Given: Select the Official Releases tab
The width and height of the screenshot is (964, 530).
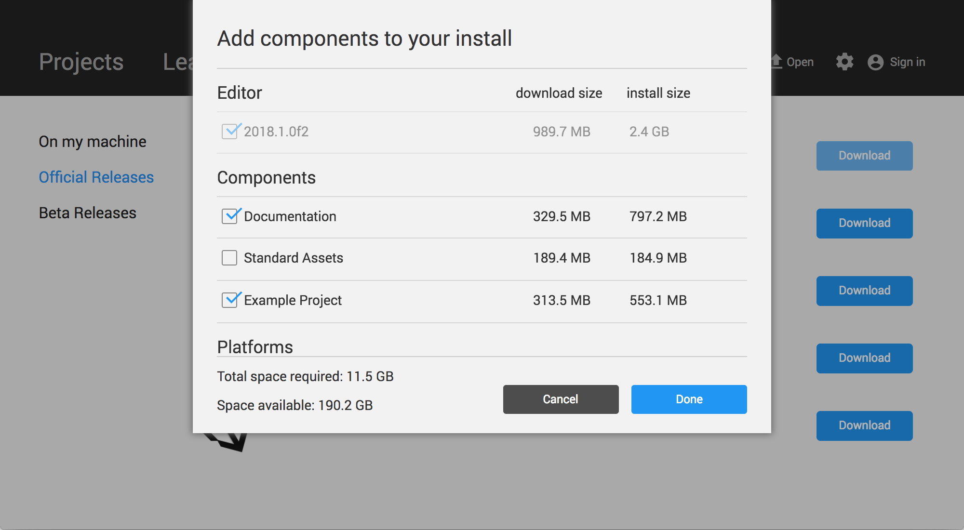Looking at the screenshot, I should [95, 176].
